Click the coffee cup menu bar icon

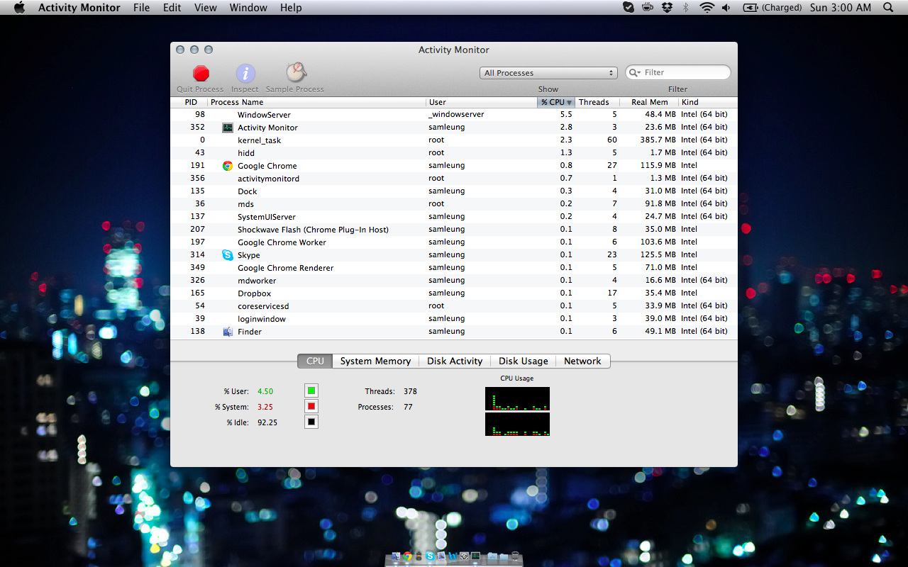[x=648, y=8]
